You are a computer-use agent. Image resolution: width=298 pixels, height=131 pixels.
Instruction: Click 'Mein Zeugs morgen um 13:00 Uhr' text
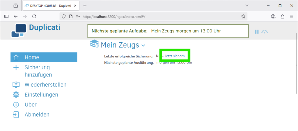[x=186, y=31]
